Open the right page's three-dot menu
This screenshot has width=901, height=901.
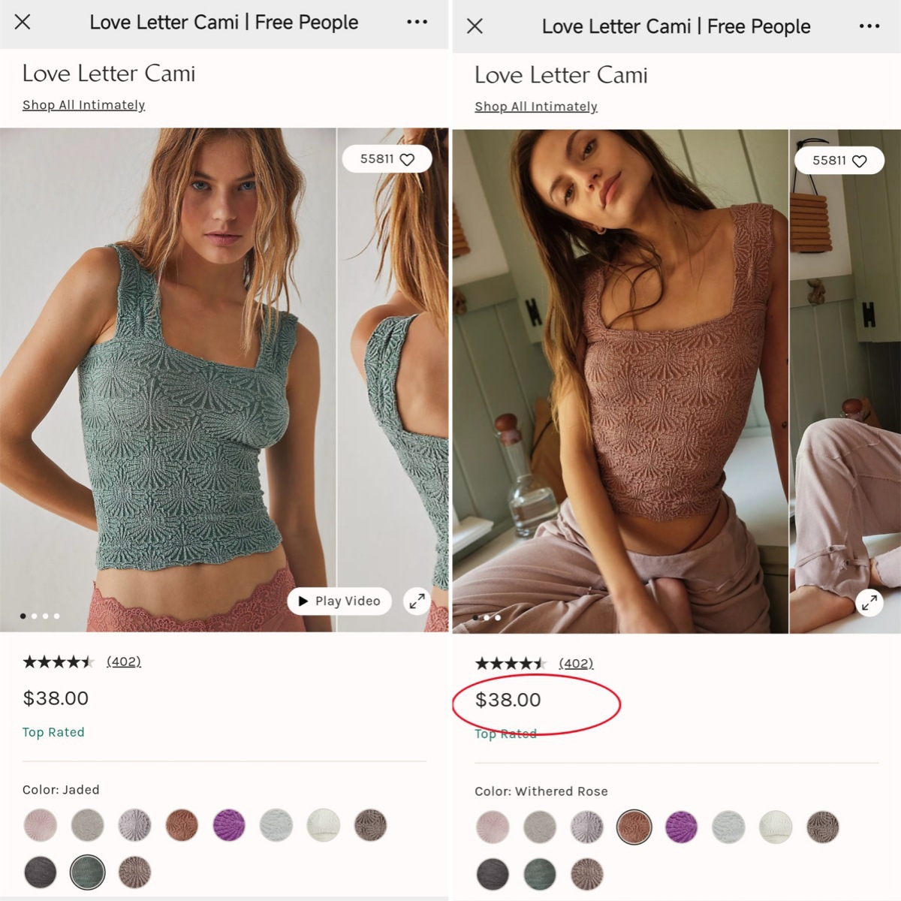[869, 26]
